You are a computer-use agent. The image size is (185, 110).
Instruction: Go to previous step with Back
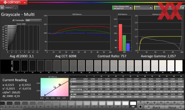point(154,107)
